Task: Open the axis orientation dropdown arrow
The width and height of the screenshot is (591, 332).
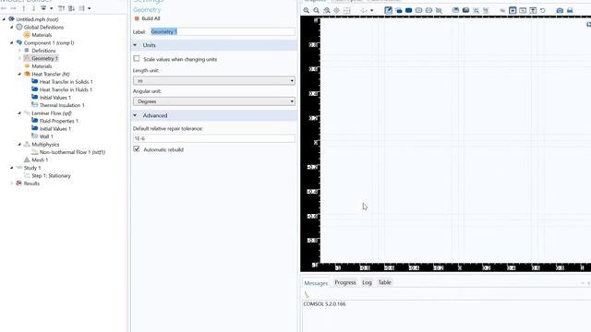Action: (371, 10)
